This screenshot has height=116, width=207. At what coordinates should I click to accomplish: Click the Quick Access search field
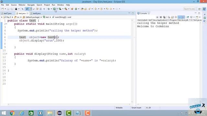(189, 9)
